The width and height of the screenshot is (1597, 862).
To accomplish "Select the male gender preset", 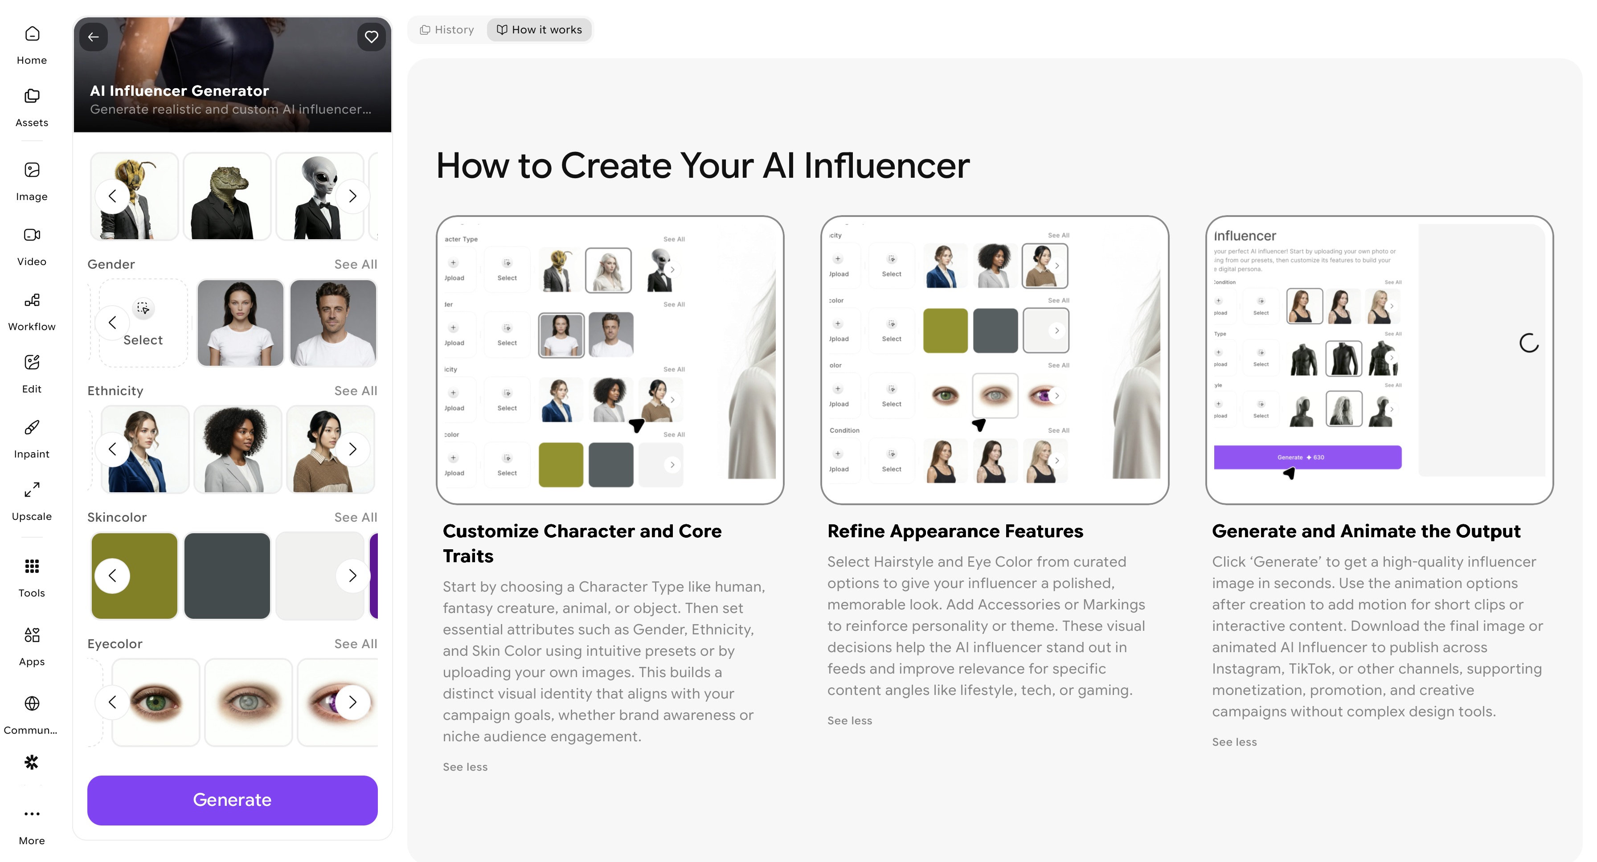I will tap(334, 323).
